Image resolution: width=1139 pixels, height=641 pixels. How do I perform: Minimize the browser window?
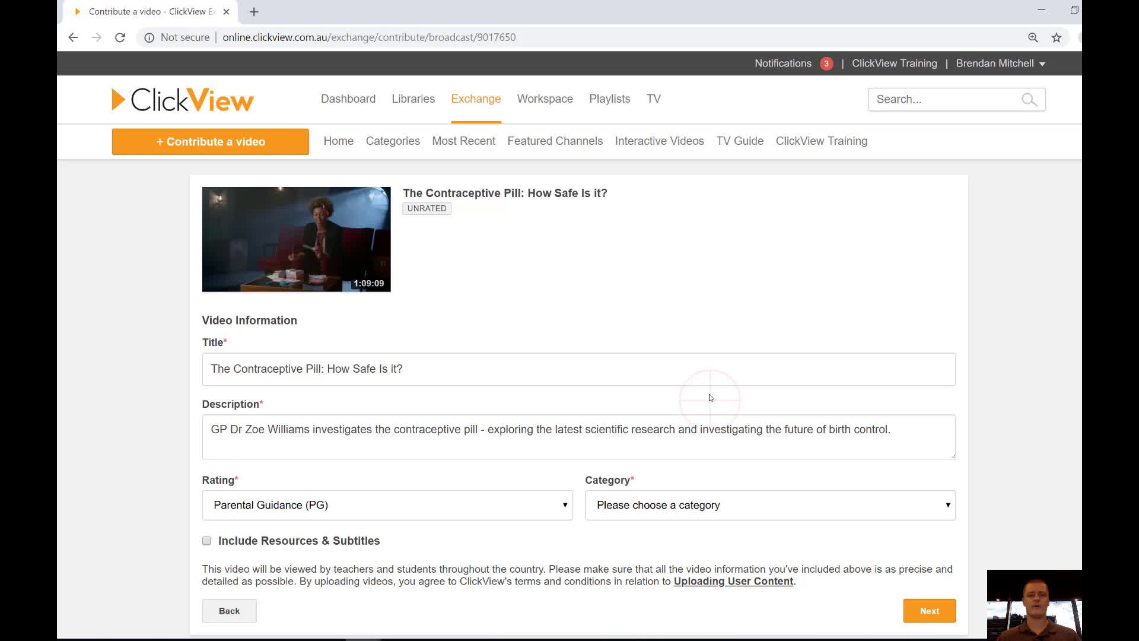click(1041, 10)
